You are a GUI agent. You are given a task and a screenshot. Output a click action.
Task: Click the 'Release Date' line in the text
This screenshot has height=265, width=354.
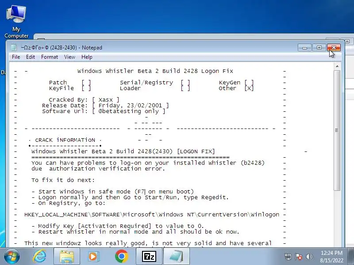(105, 106)
